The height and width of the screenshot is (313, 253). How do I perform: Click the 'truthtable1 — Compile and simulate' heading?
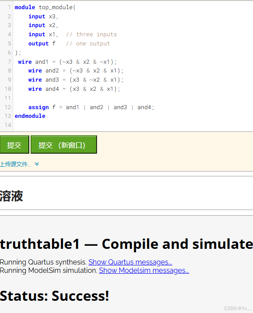coord(127,244)
